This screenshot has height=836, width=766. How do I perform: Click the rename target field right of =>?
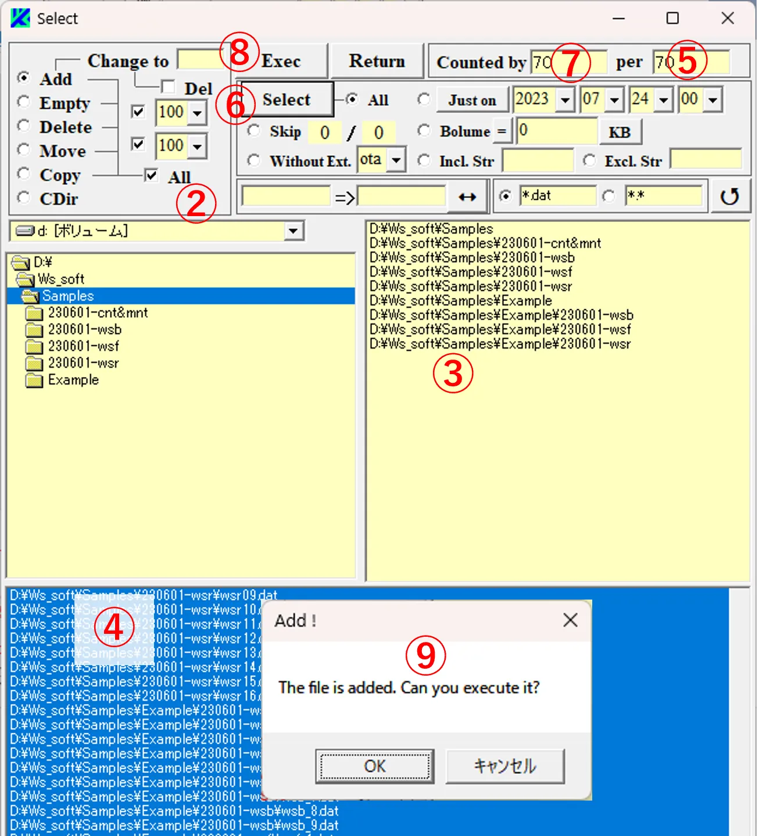[x=402, y=196]
